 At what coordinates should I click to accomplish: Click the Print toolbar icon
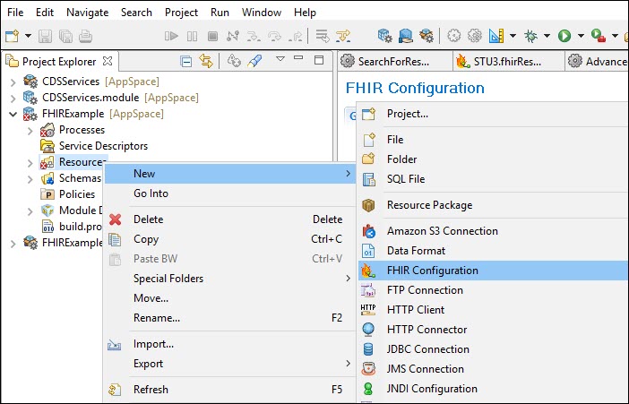[84, 36]
